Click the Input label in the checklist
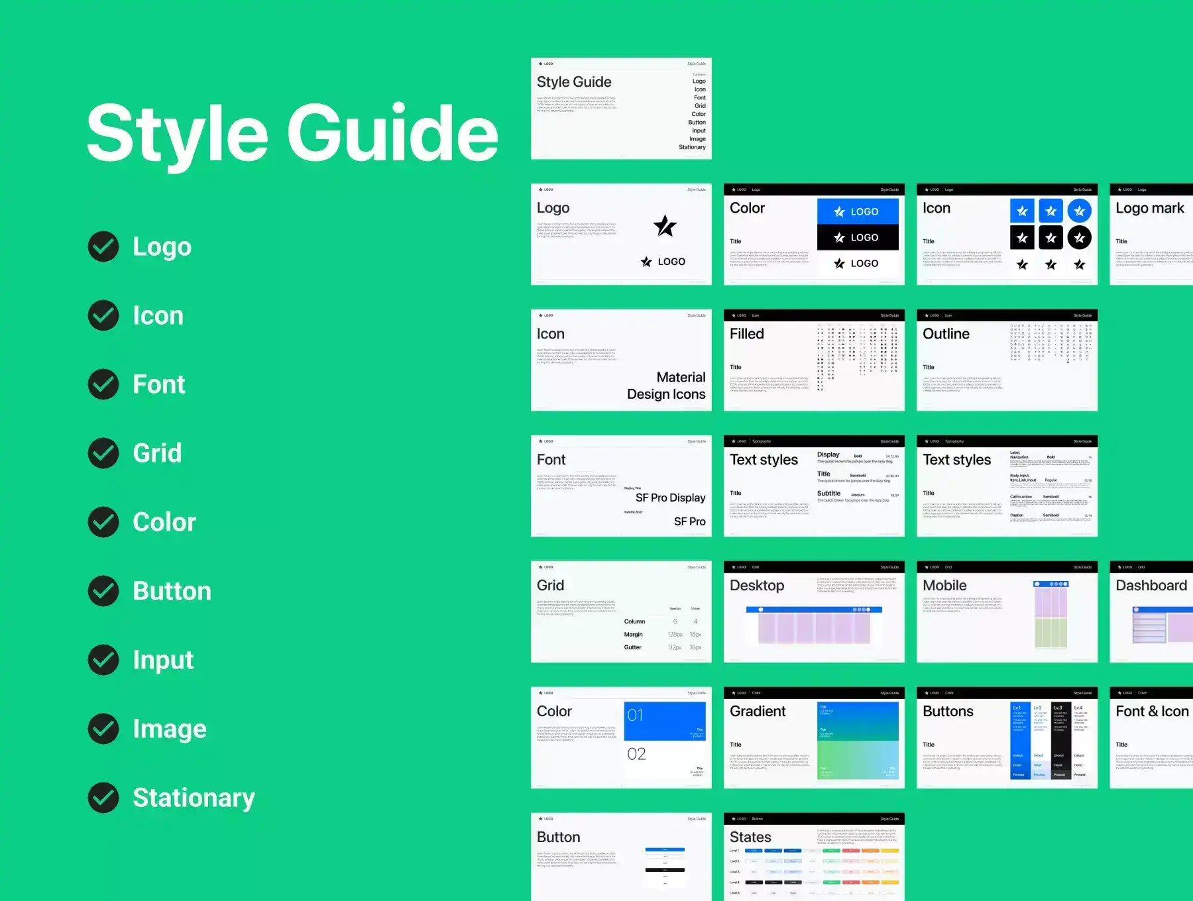The width and height of the screenshot is (1193, 901). [163, 660]
